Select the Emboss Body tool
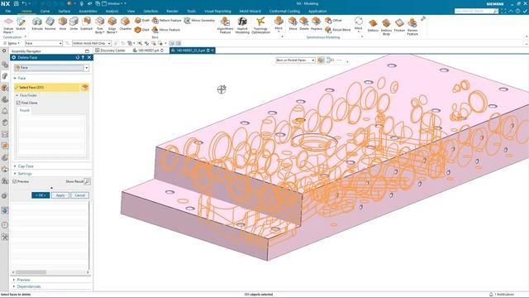 pos(386,26)
